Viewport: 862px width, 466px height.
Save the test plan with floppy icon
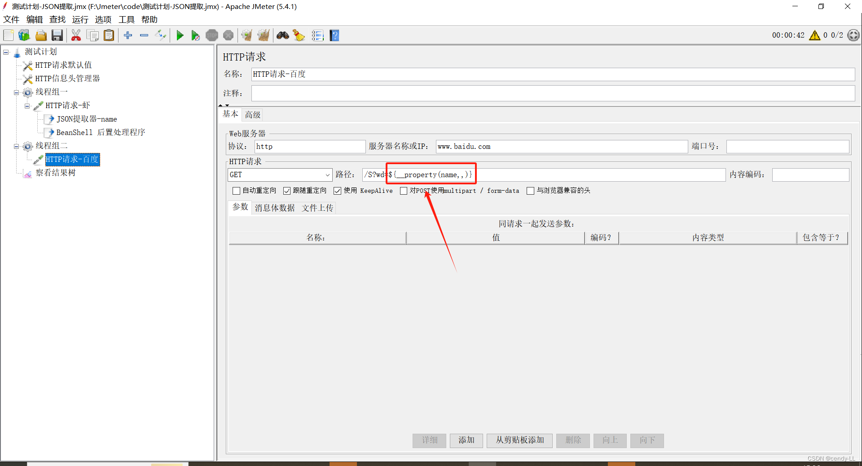57,35
